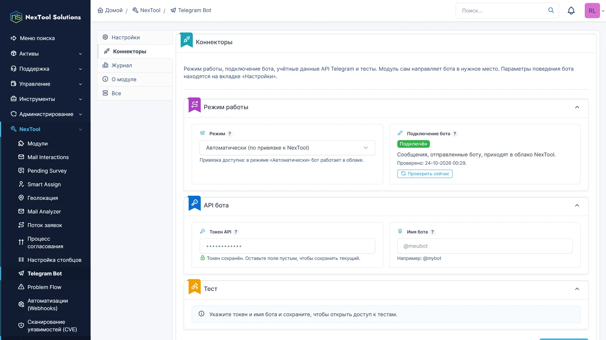
Task: Open Геолокация module
Action: (45, 198)
